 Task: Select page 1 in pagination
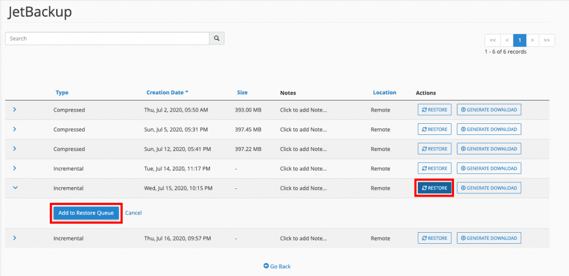[x=520, y=40]
